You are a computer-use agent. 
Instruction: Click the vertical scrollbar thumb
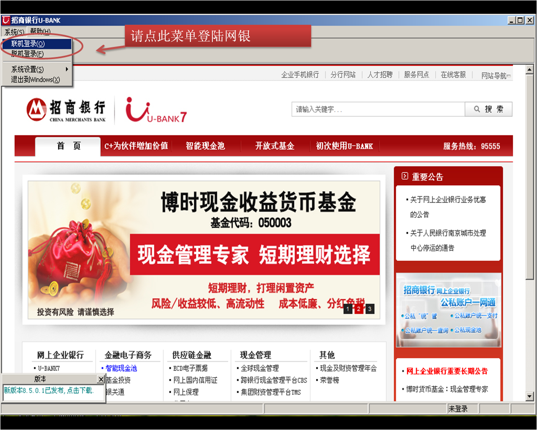(529, 177)
